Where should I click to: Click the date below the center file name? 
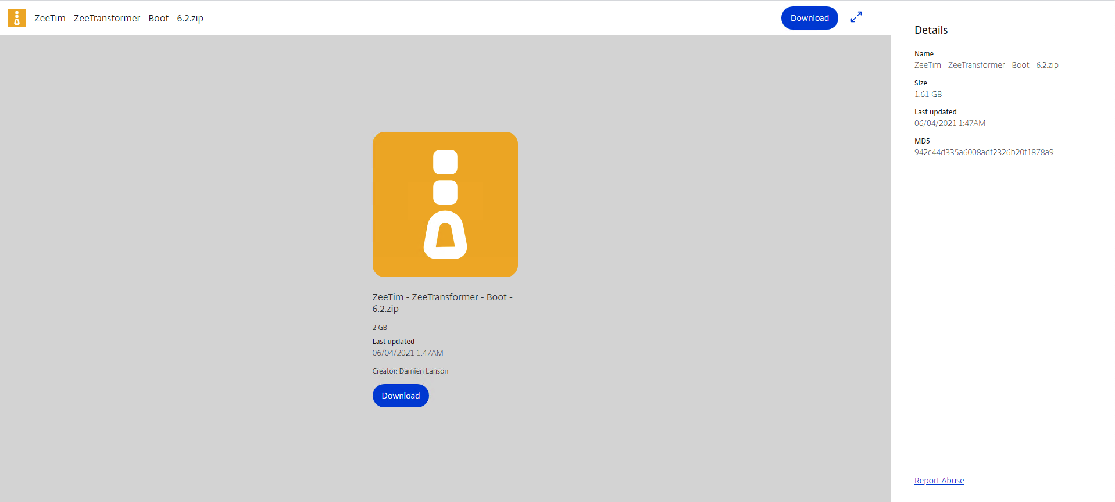pyautogui.click(x=408, y=353)
